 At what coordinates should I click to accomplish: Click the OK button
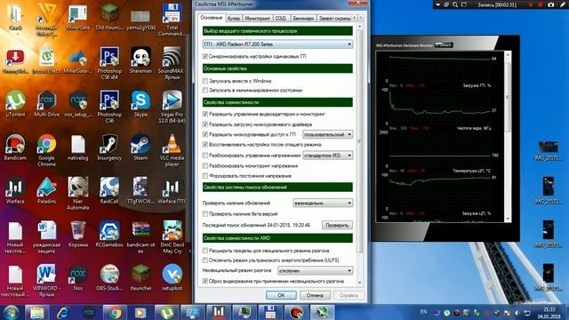[281, 295]
